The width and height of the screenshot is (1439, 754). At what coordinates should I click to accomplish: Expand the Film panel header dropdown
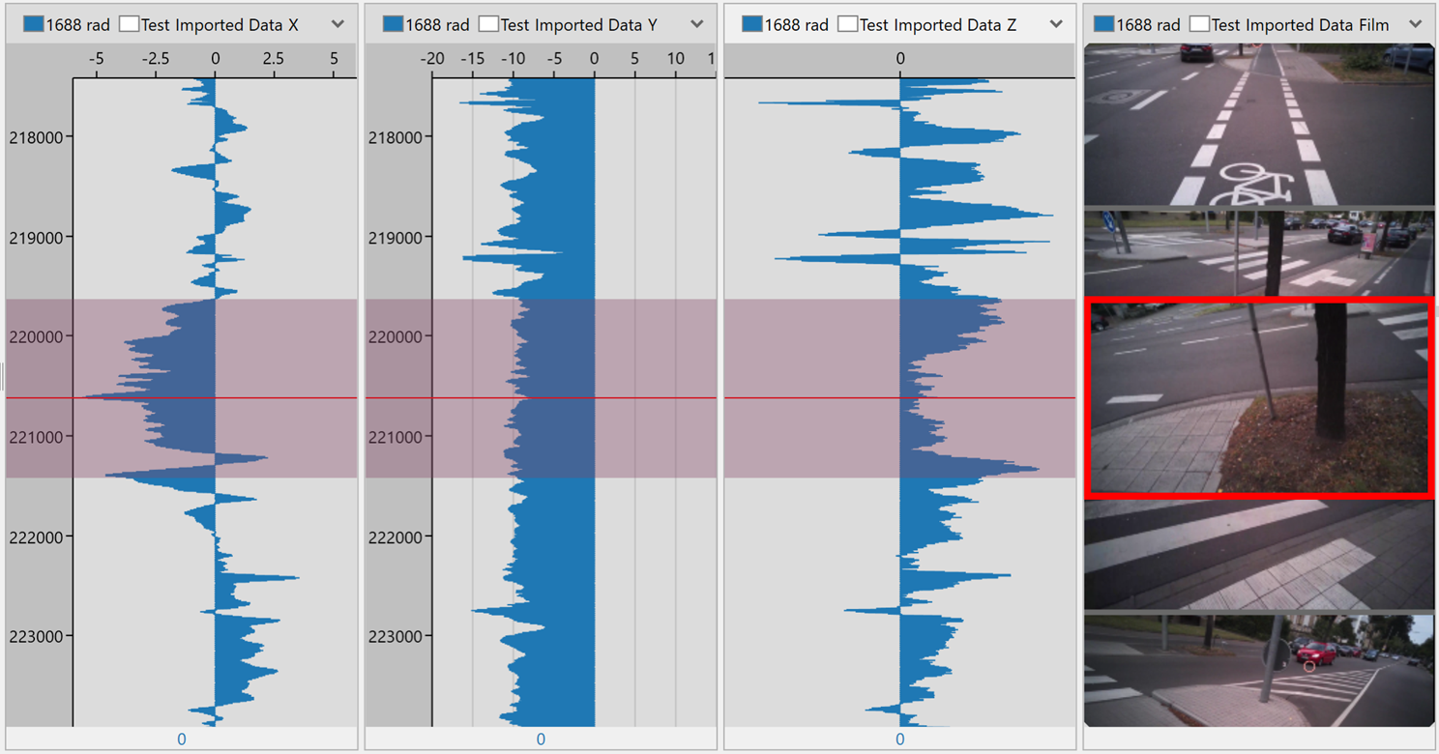(1416, 24)
